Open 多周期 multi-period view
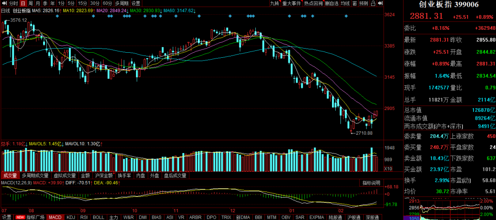Image resolution: width=496 pixels, height=220 pixels. click(x=122, y=4)
